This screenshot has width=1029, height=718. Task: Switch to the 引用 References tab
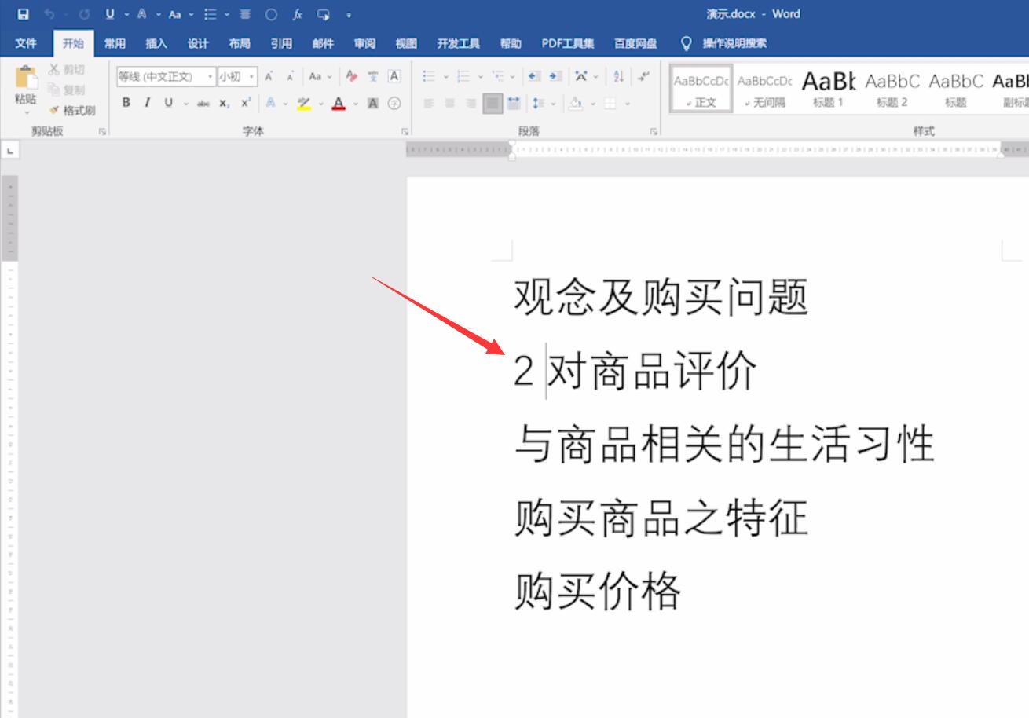(281, 44)
